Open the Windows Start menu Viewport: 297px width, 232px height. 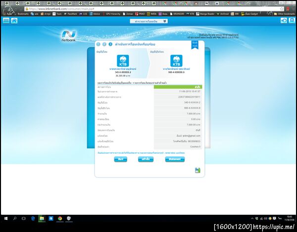[x=6, y=219]
